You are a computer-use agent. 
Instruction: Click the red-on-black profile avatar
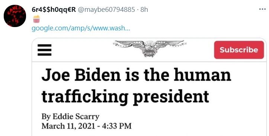(x=15, y=16)
